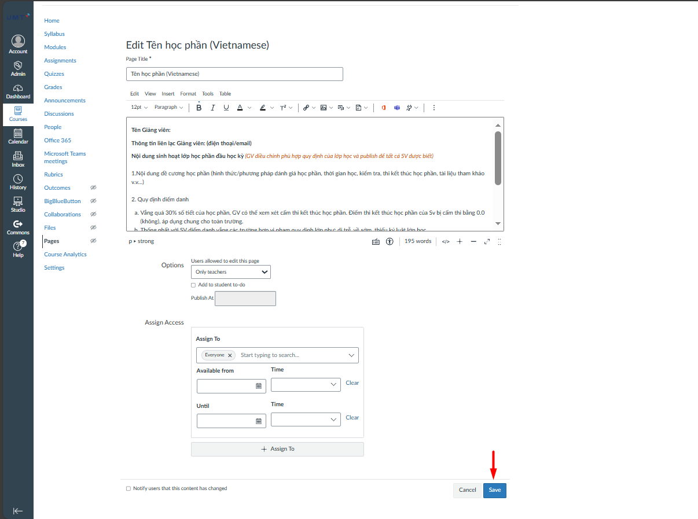The image size is (698, 519).
Task: Switch to HTML code editor view
Action: 446,241
